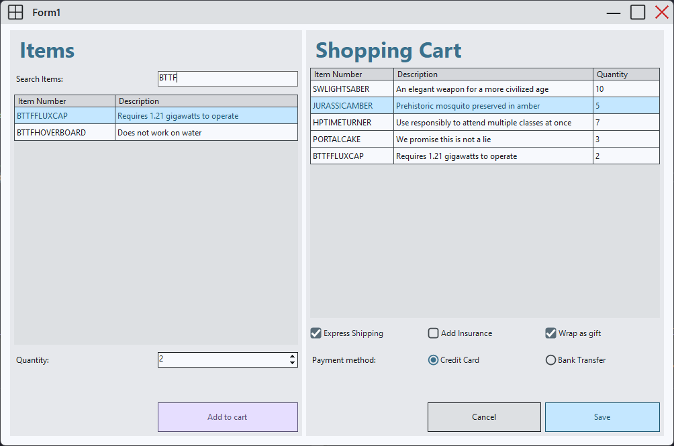Toggle the Wrap as gift checkbox
Viewport: 674px width, 446px height.
(551, 333)
